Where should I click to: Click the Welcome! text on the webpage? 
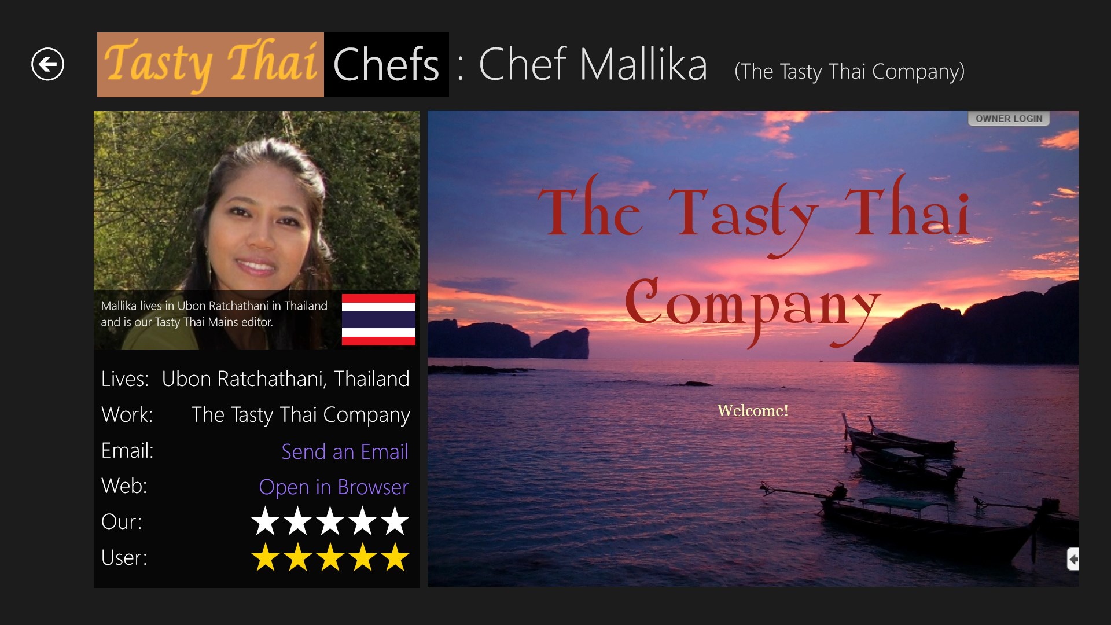coord(753,410)
